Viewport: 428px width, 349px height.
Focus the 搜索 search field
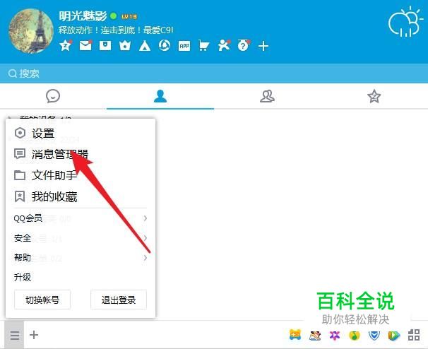point(214,73)
